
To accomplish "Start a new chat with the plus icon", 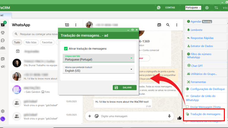I will 67,25.
